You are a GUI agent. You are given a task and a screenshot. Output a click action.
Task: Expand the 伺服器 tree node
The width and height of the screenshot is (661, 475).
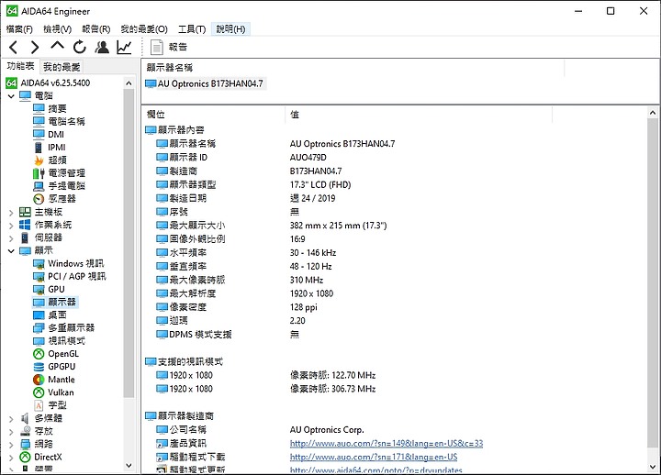(x=11, y=238)
